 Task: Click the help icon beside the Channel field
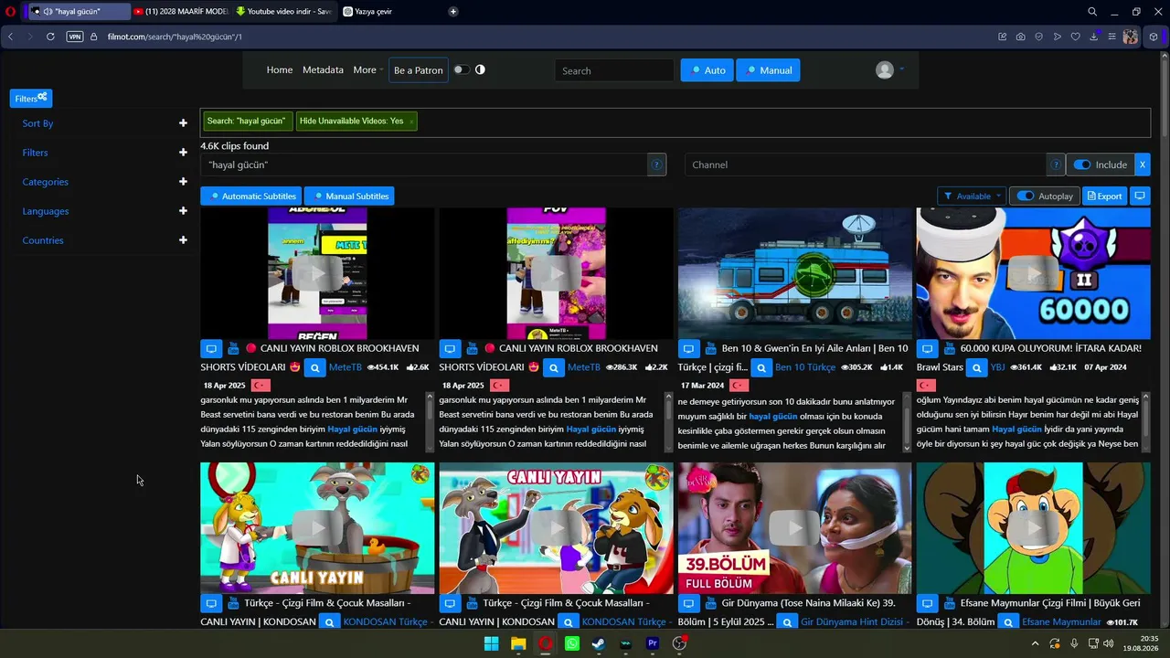(1056, 164)
